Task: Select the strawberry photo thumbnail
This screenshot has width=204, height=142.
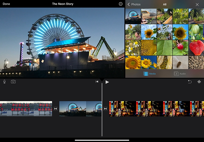Action: (196, 48)
